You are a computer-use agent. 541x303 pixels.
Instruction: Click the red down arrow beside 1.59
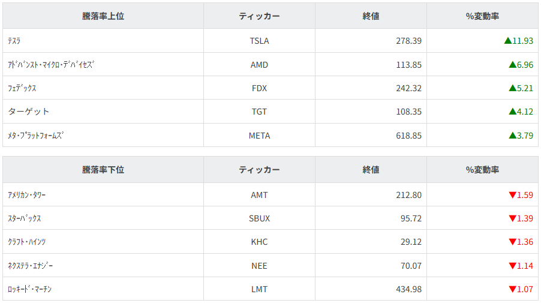pyautogui.click(x=512, y=195)
